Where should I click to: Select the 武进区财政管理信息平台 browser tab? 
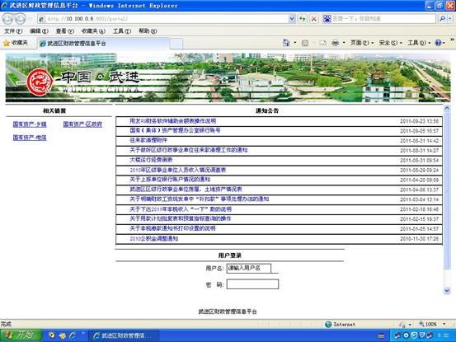[x=103, y=44]
